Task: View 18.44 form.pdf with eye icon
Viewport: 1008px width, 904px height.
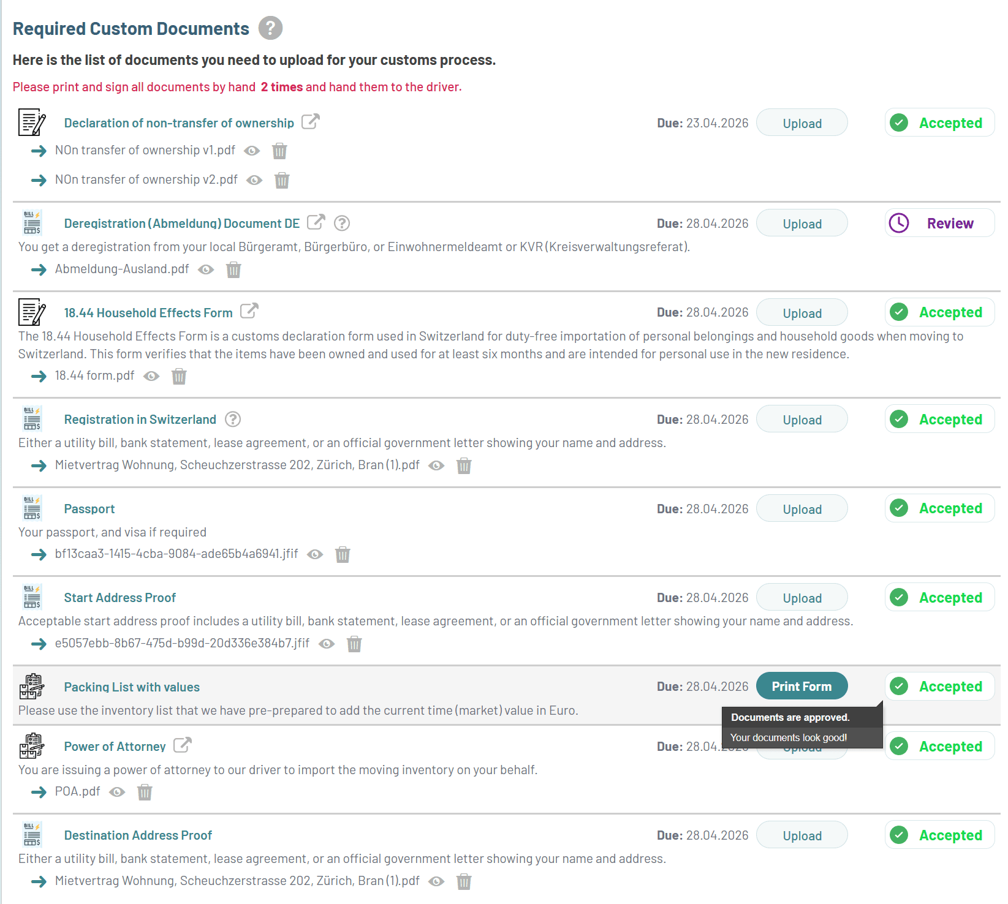Action: (151, 376)
